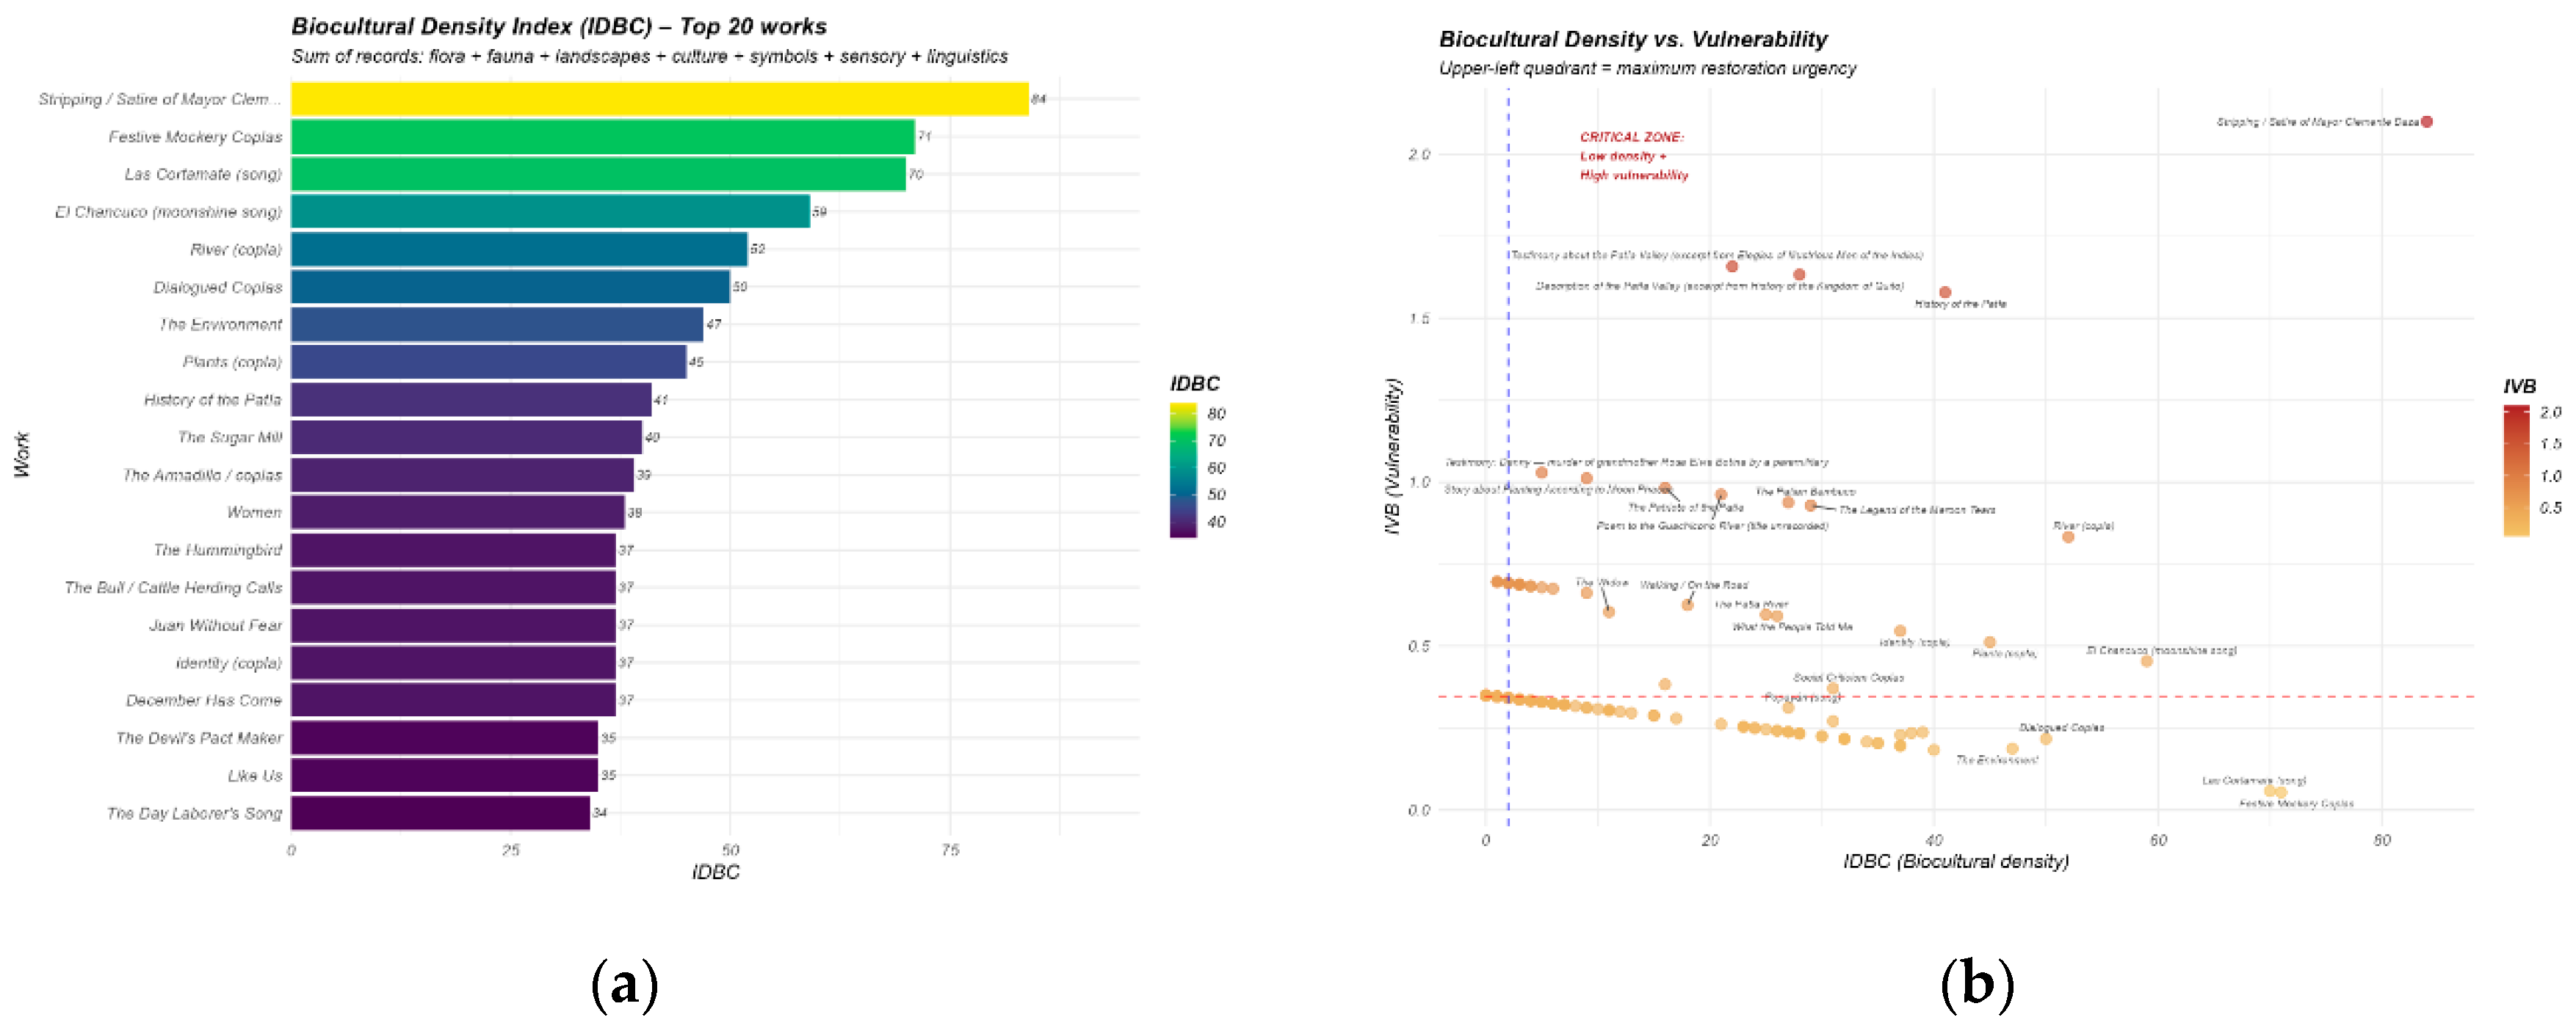Click 'The Bull / Cattle Herding Calls' label
This screenshot has width=2576, height=1031.
[x=173, y=588]
